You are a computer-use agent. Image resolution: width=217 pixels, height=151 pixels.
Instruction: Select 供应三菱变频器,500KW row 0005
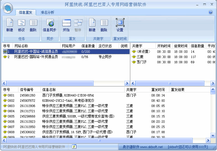(106, 116)
